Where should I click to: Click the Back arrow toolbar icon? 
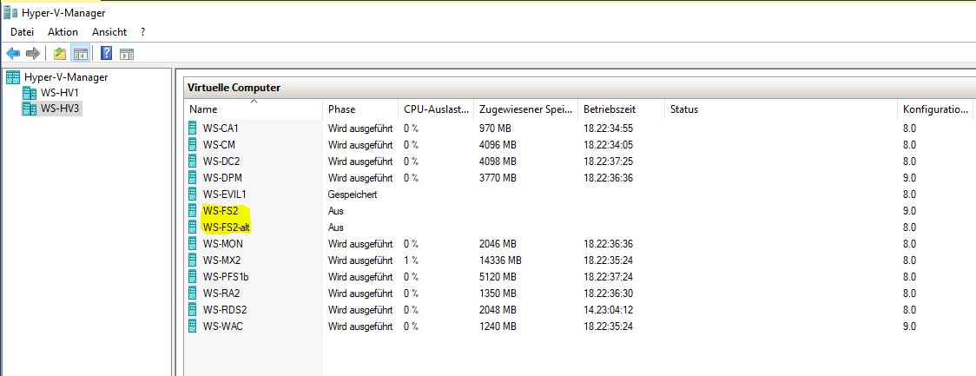[12, 54]
